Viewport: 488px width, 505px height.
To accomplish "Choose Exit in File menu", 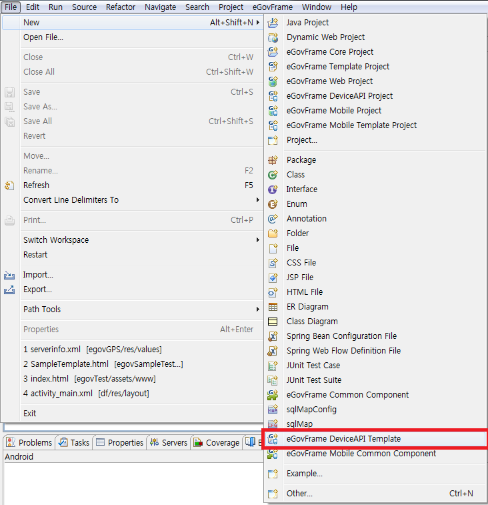I will pos(133,414).
